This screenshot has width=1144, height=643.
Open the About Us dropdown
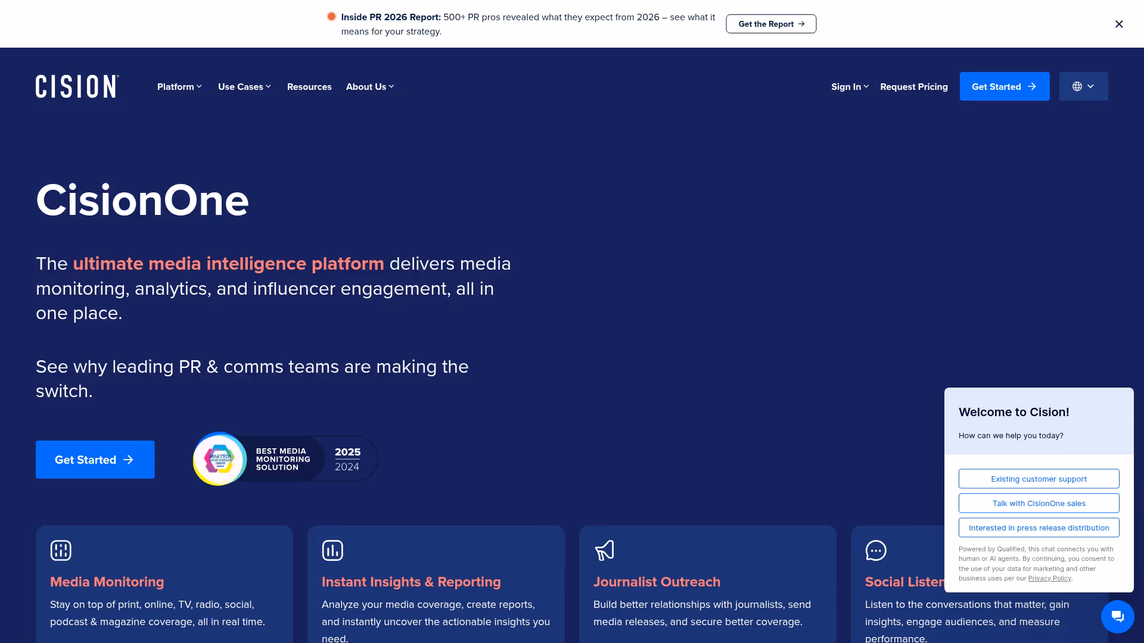[369, 87]
